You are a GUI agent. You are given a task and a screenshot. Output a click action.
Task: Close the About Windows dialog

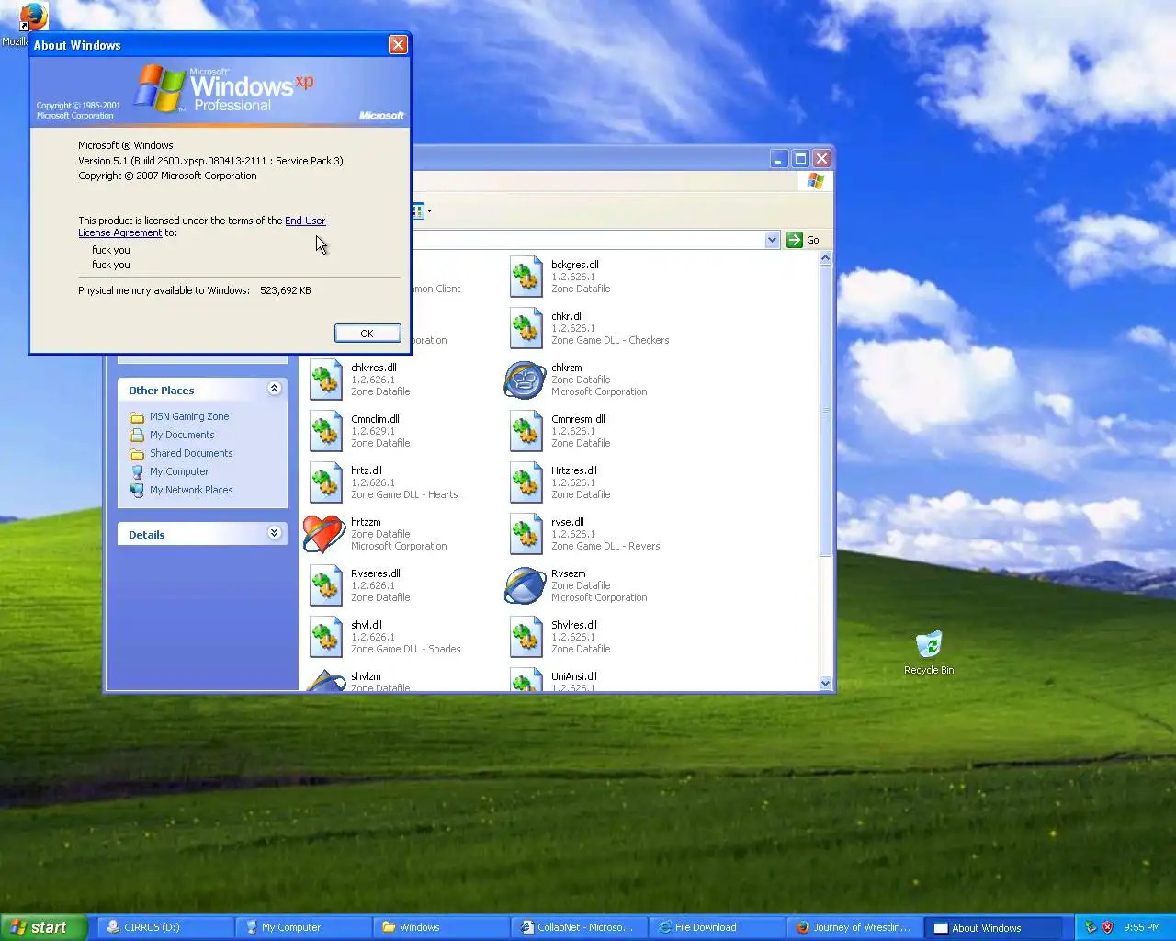[398, 44]
